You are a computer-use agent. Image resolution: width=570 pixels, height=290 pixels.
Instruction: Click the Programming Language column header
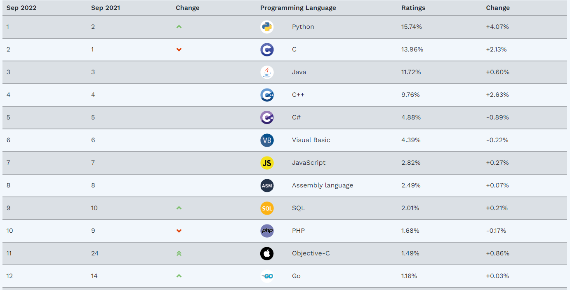coord(298,8)
